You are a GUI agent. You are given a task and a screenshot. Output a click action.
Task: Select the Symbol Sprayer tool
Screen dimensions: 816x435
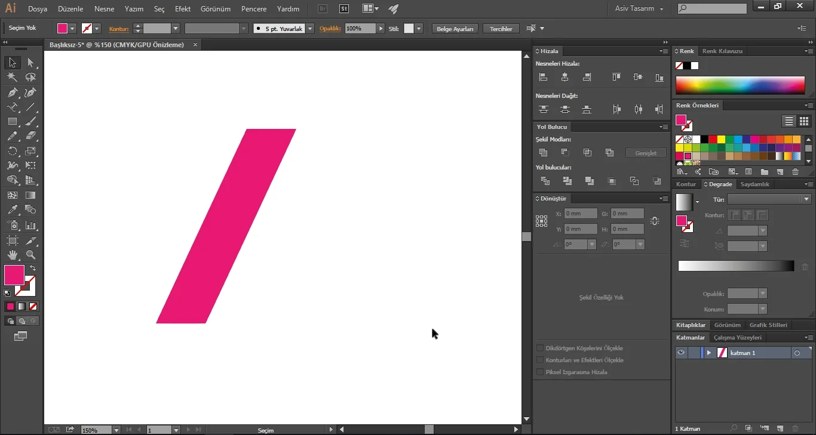[13, 225]
